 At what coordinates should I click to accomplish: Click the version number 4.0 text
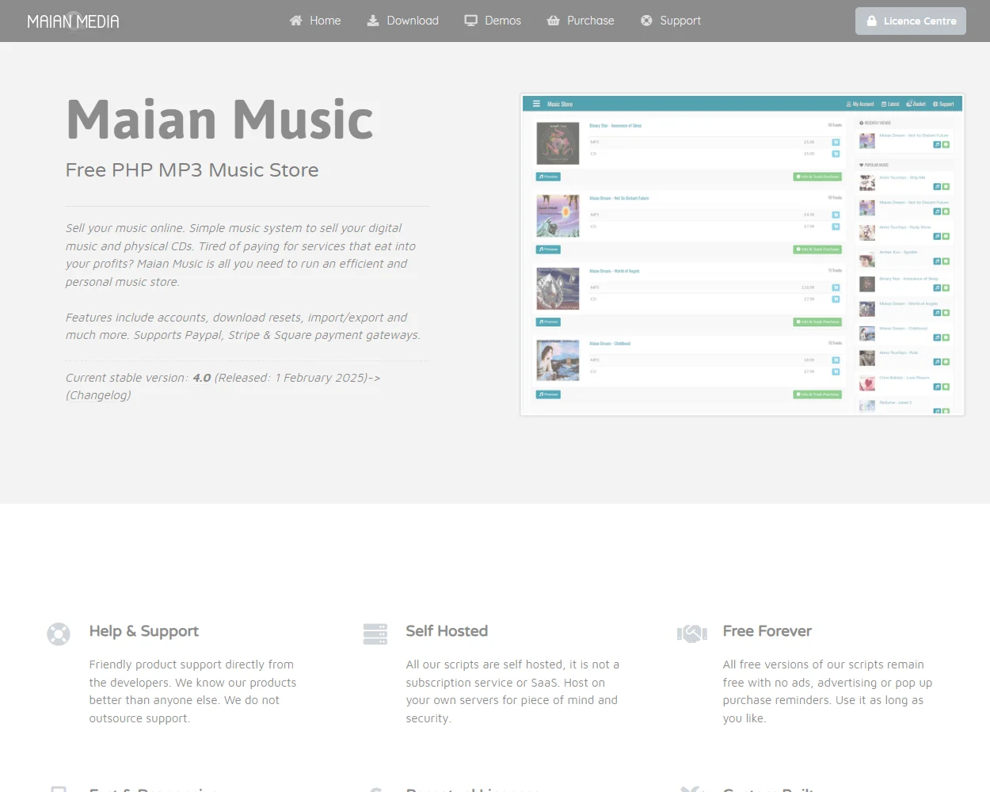coord(202,378)
